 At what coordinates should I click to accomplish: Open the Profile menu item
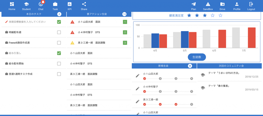pos(237,4)
